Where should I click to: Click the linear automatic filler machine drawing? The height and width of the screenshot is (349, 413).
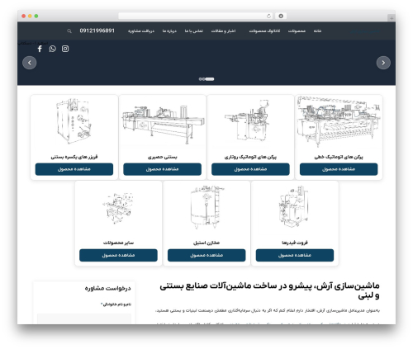pos(339,122)
